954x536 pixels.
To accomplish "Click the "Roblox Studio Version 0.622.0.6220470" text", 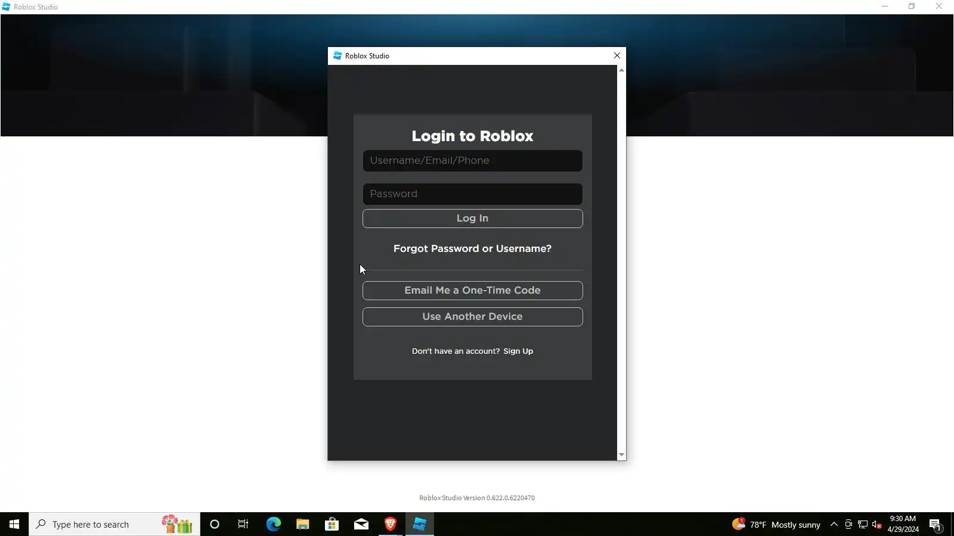I will 477,498.
